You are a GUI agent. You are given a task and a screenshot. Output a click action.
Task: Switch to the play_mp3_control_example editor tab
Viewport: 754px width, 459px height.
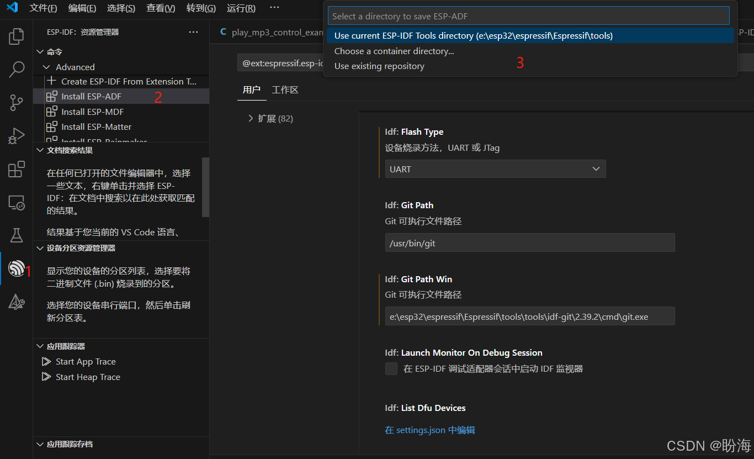pyautogui.click(x=269, y=32)
